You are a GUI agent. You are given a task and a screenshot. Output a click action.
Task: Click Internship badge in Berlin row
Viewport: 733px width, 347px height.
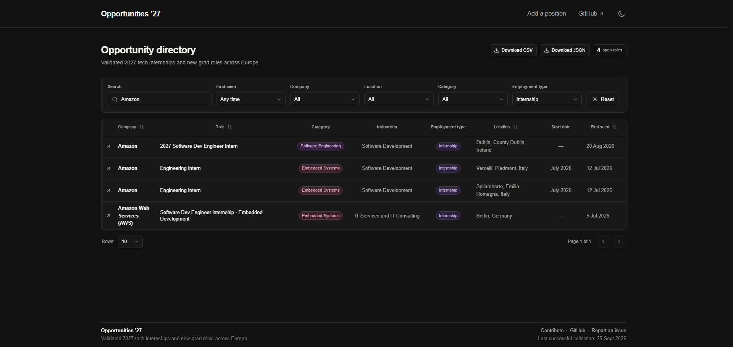click(x=448, y=216)
